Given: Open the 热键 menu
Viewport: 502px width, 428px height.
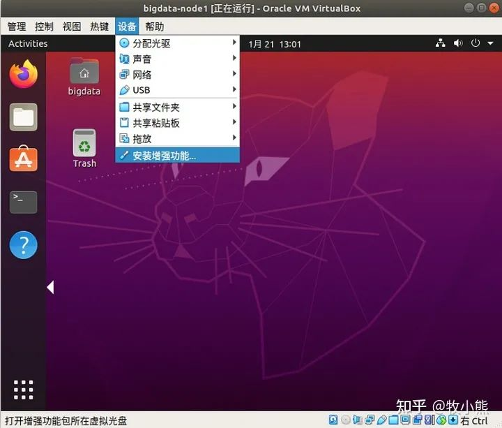Looking at the screenshot, I should [x=99, y=27].
